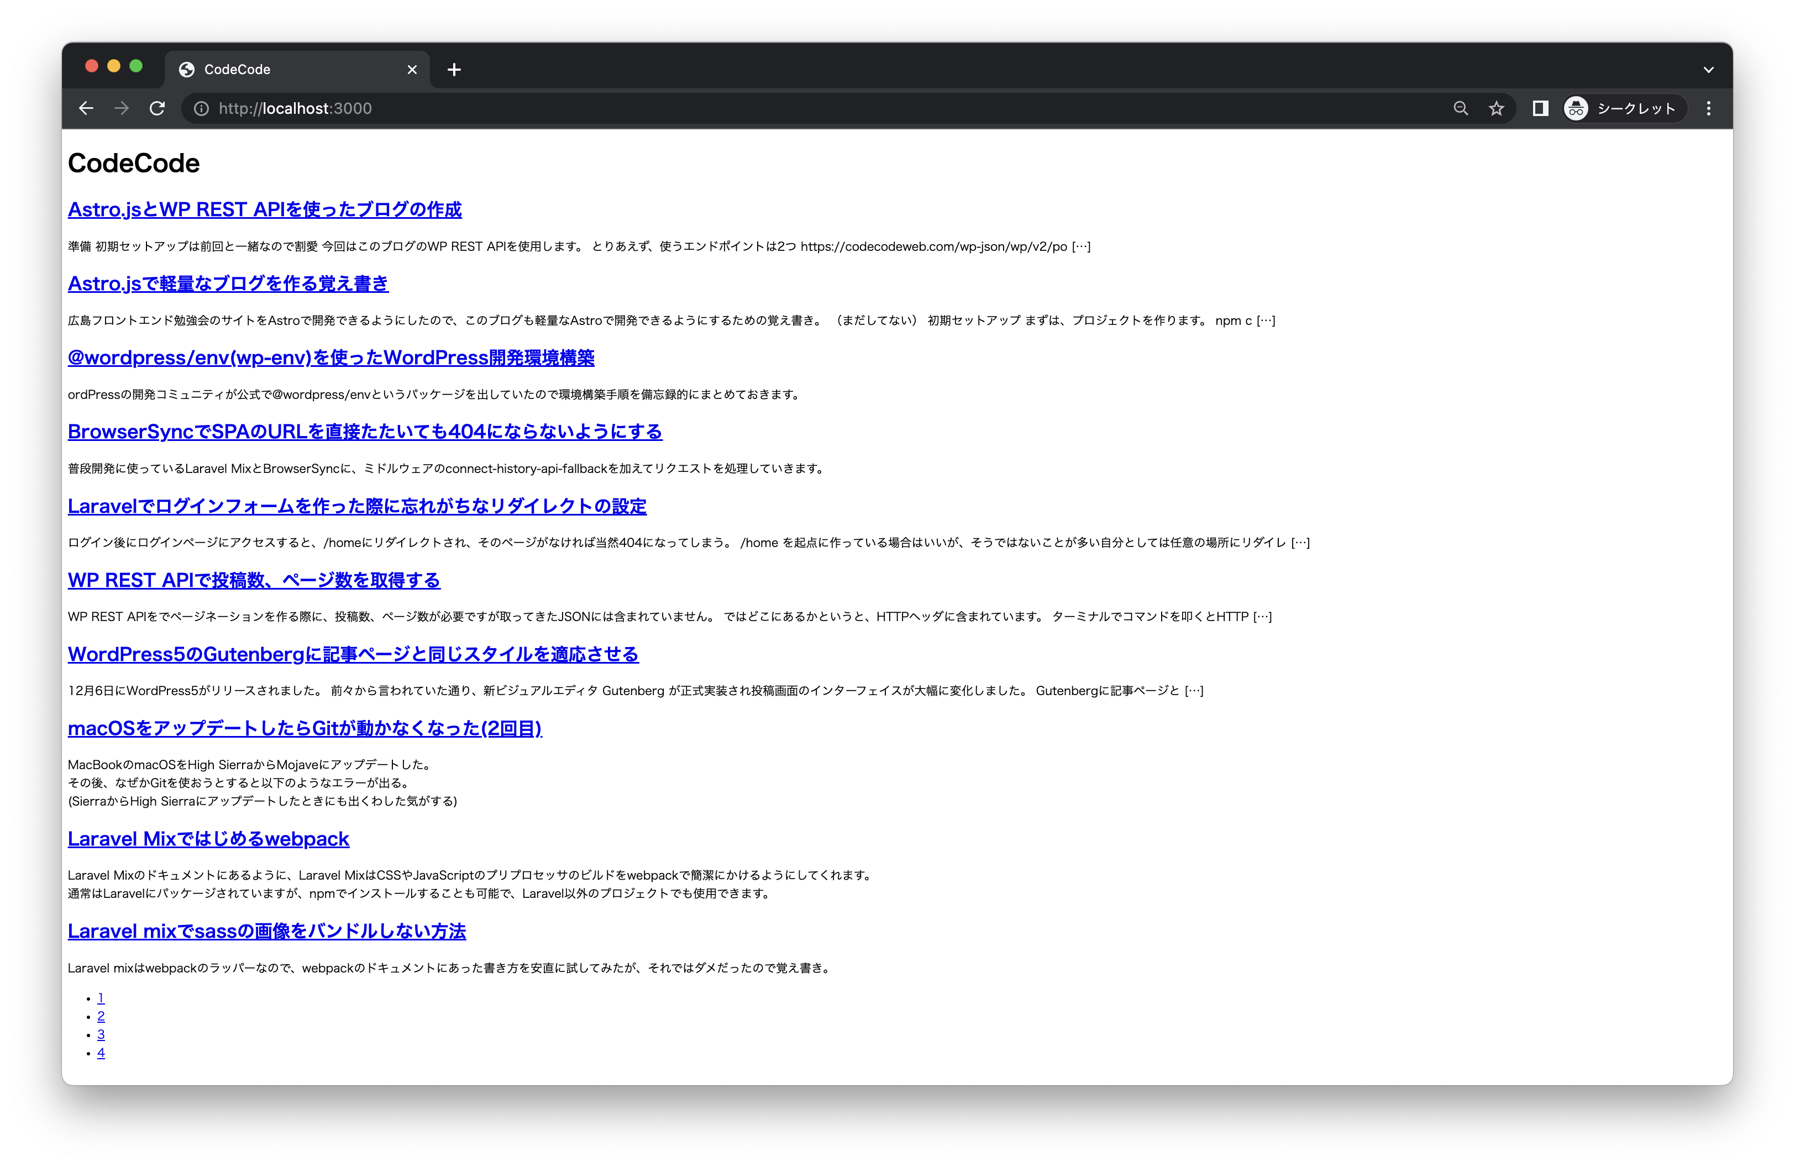Click excerpt beginning Laravel mixはwebpackのラッパー

tap(450, 968)
